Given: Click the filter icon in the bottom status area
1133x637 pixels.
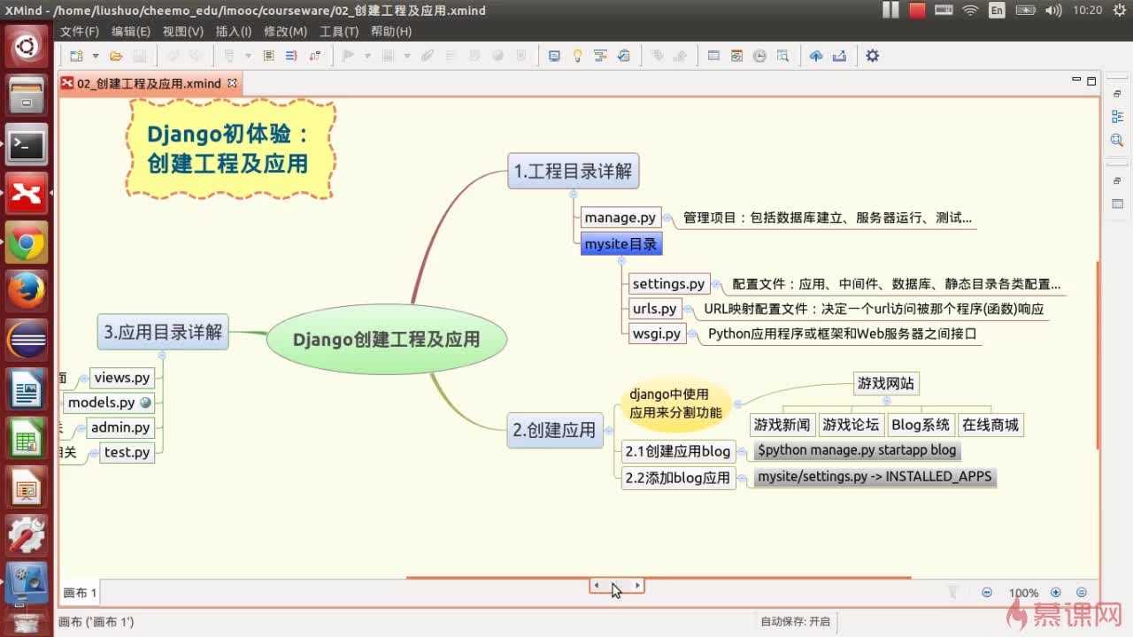Looking at the screenshot, I should [953, 593].
